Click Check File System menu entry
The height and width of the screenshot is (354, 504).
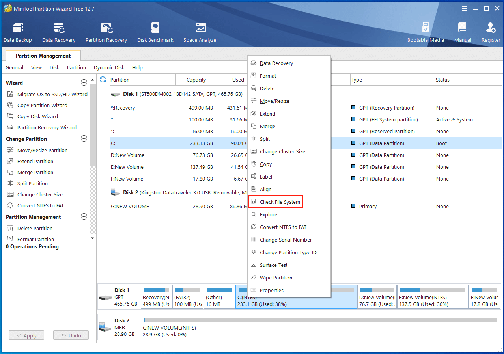tap(289, 202)
